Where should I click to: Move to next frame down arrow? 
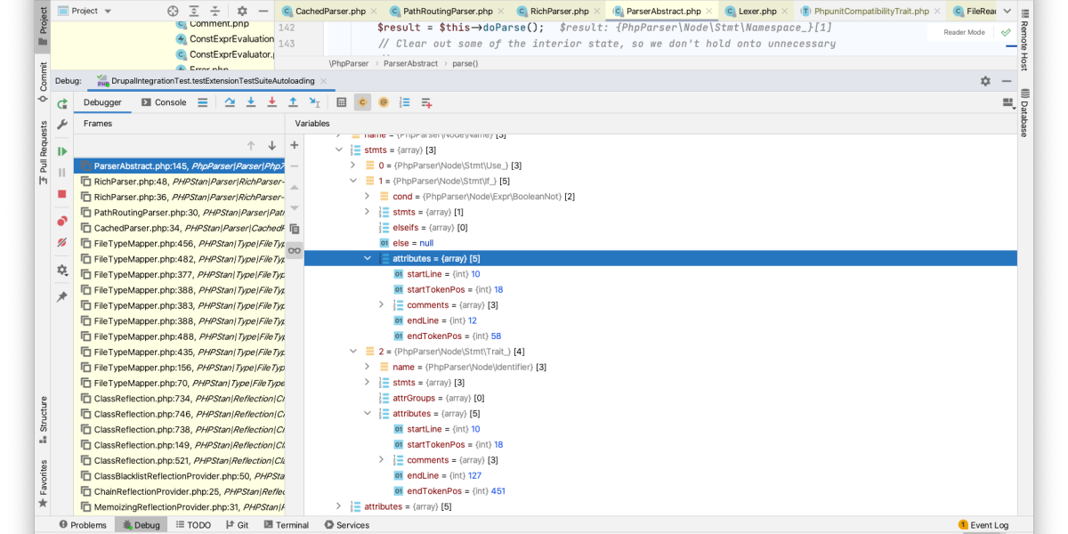click(x=272, y=145)
